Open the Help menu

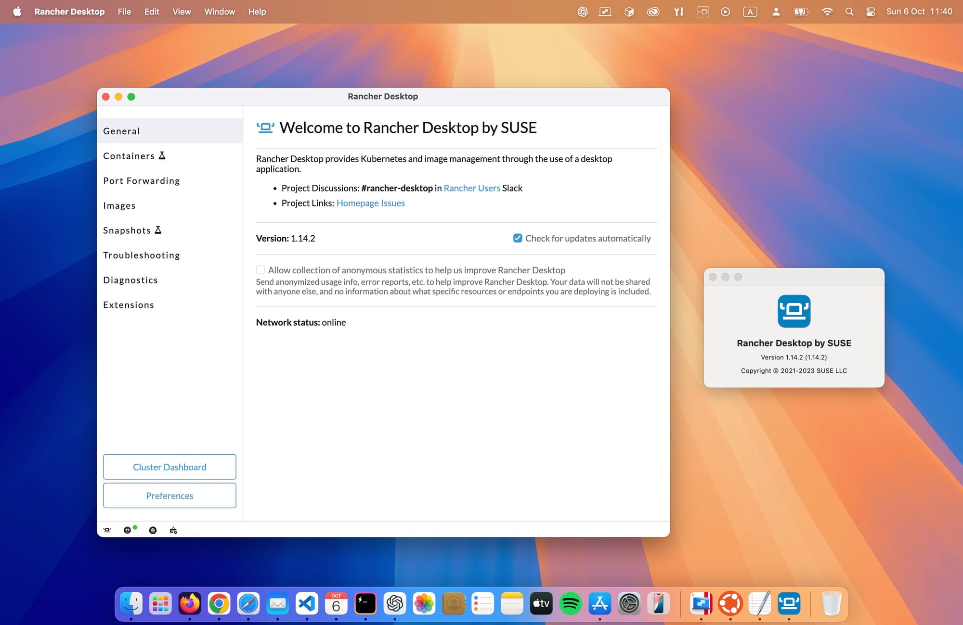coord(257,12)
